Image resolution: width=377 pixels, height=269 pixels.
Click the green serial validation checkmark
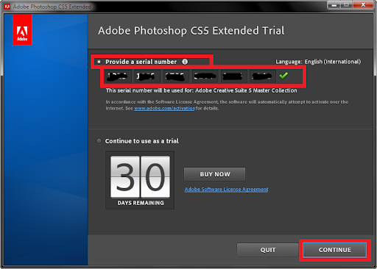click(283, 76)
